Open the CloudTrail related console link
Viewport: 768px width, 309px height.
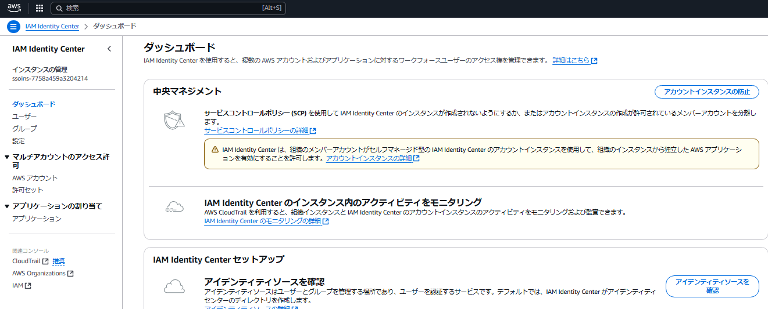click(26, 261)
